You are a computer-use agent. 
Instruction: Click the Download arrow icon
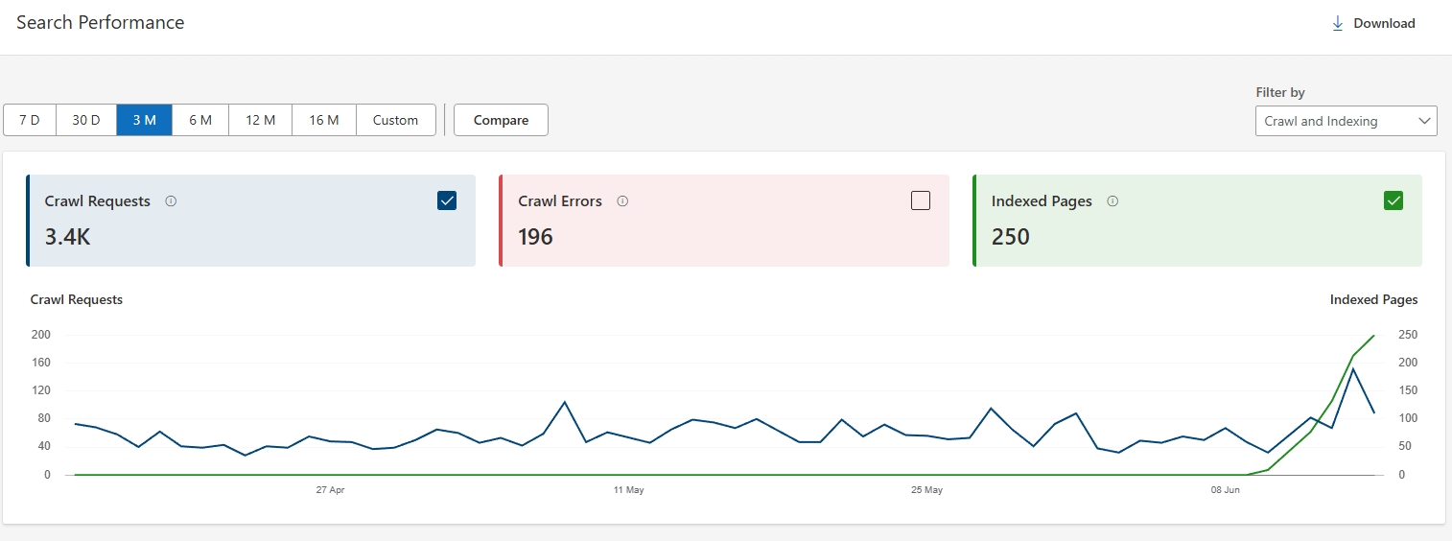tap(1338, 23)
